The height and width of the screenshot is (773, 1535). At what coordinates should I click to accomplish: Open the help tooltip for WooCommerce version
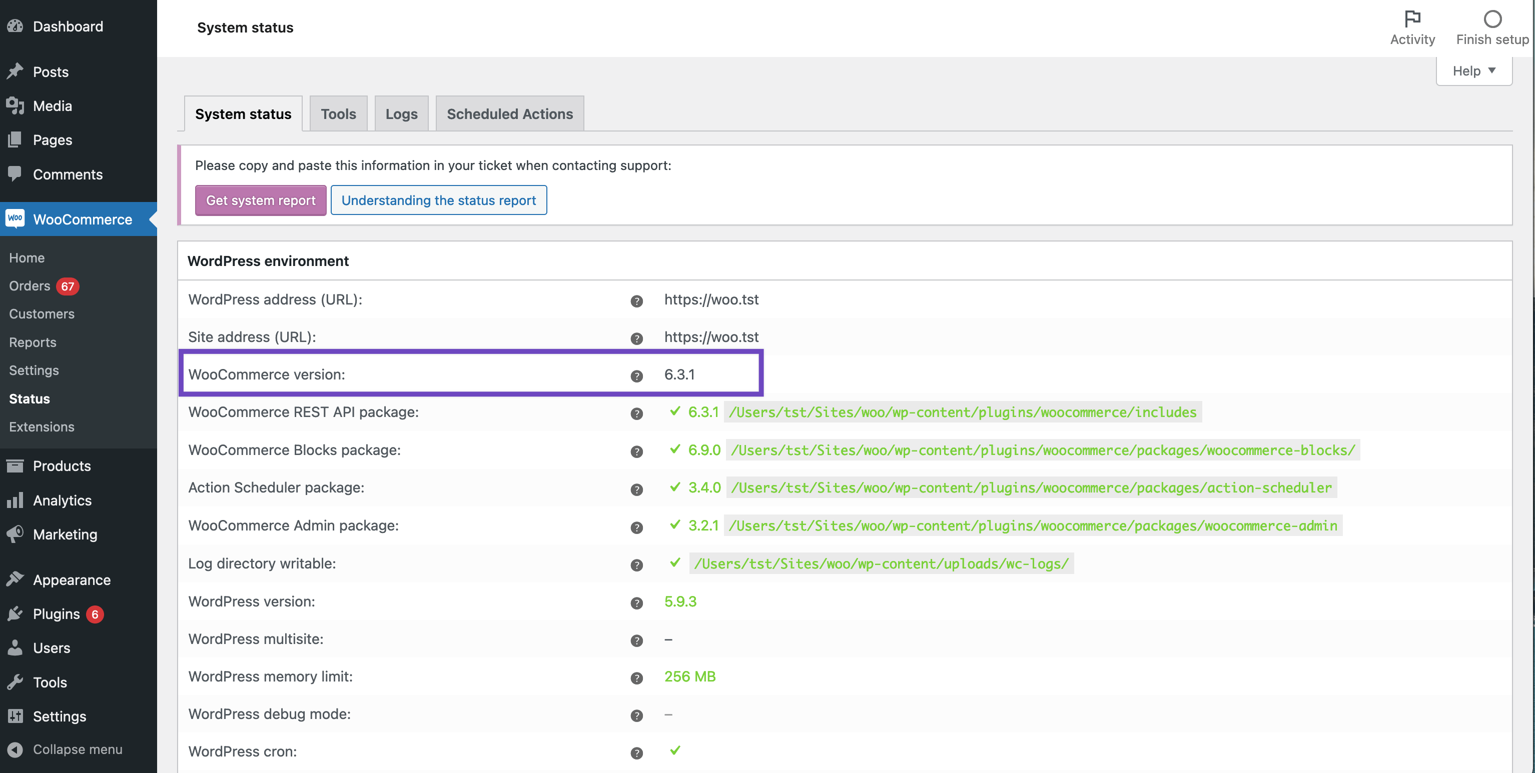coord(636,376)
